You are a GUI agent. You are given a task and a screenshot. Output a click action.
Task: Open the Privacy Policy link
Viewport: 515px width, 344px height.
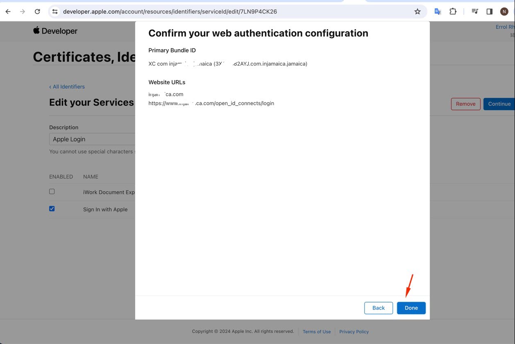tap(354, 332)
